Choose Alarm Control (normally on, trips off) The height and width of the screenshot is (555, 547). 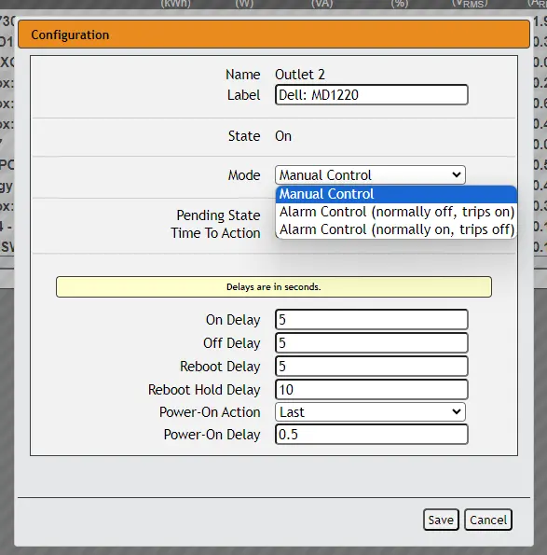[396, 229]
